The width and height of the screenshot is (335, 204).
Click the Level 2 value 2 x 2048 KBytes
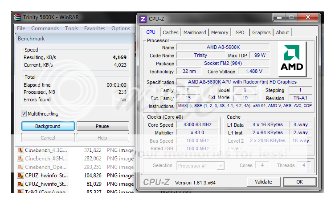(x=268, y=141)
